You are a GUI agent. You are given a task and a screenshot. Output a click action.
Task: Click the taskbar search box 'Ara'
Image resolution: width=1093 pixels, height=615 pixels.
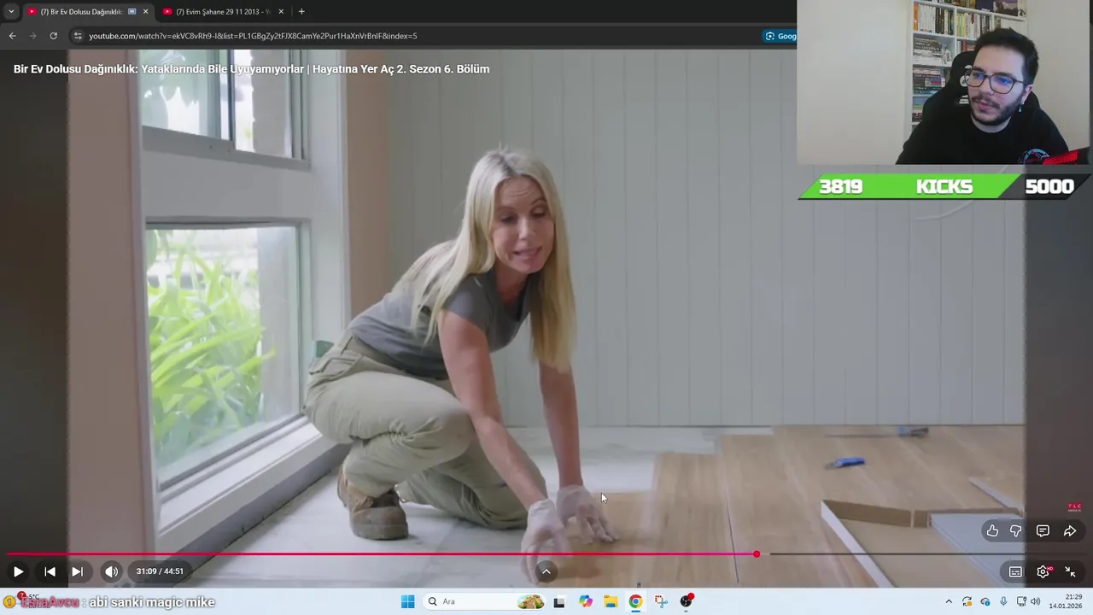(x=484, y=601)
